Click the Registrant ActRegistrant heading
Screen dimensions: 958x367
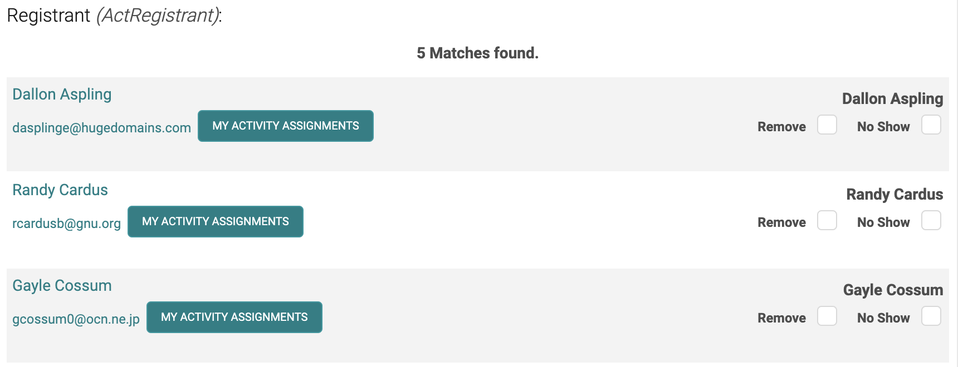[114, 16]
